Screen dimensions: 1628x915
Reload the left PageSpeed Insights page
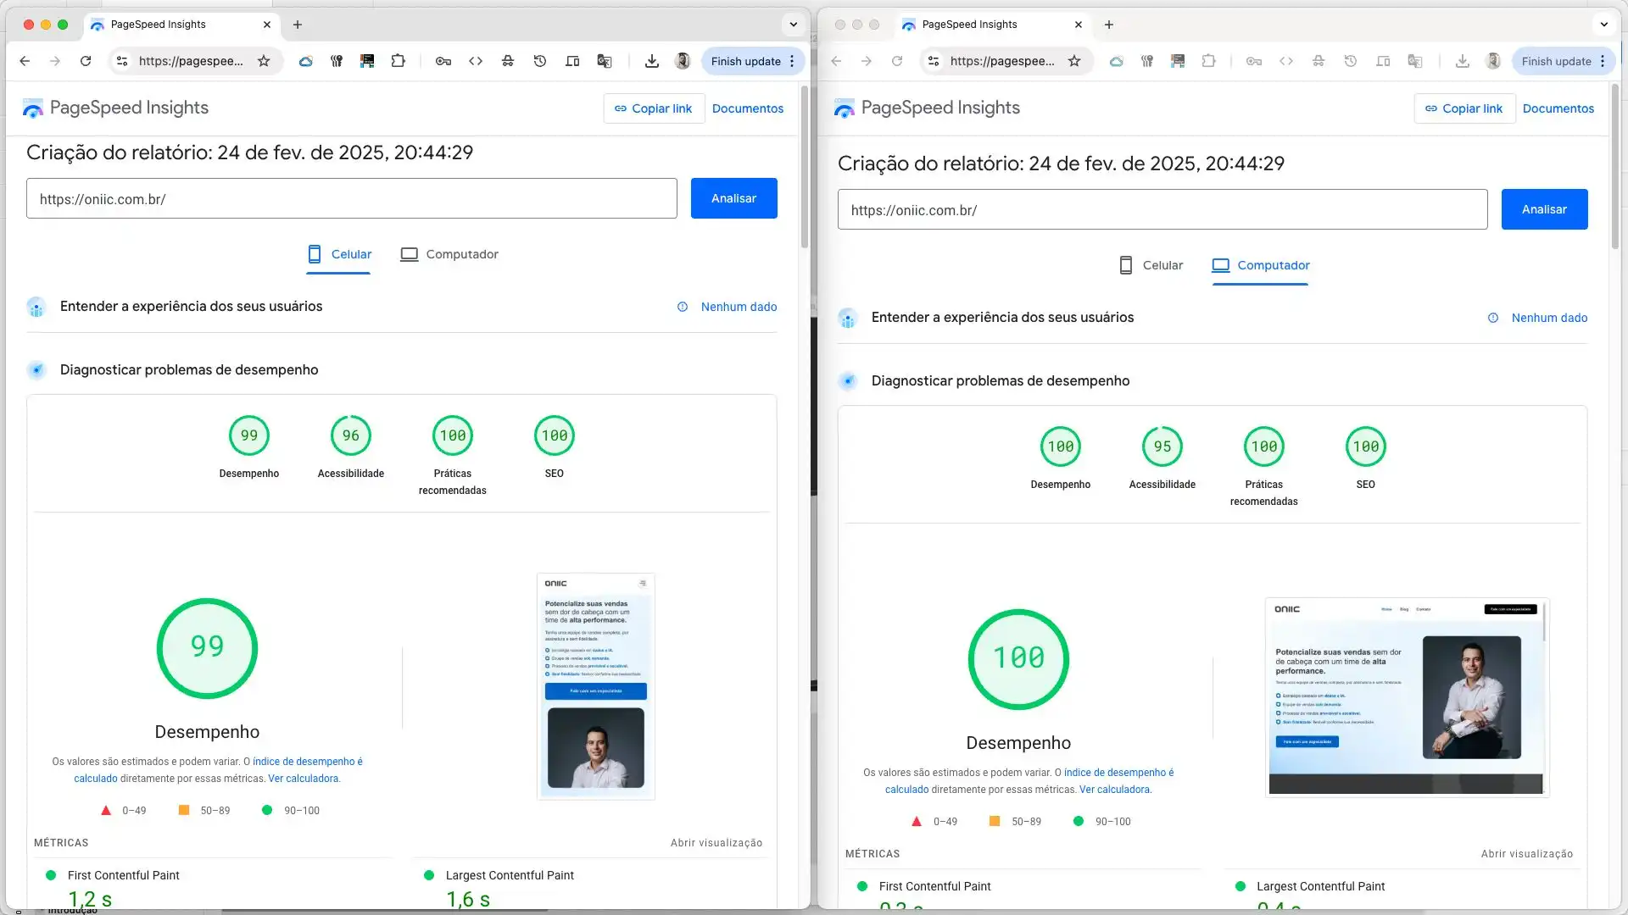coord(86,61)
